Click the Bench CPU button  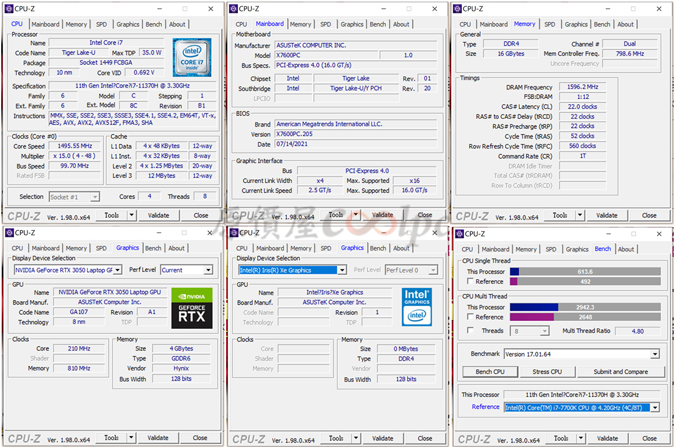coord(490,372)
